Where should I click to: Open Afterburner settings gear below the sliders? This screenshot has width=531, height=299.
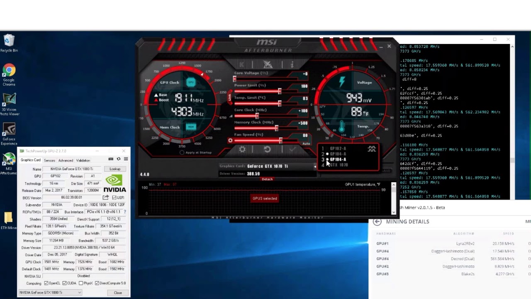pyautogui.click(x=242, y=149)
